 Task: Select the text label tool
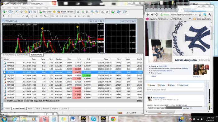[41, 16]
